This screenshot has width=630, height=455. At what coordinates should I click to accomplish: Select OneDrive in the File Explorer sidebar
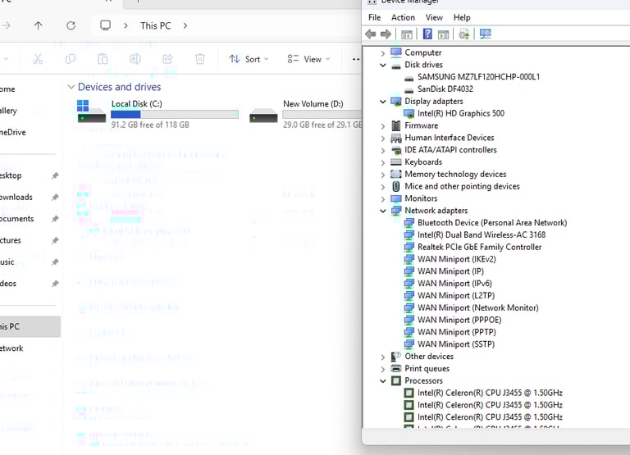tap(13, 132)
